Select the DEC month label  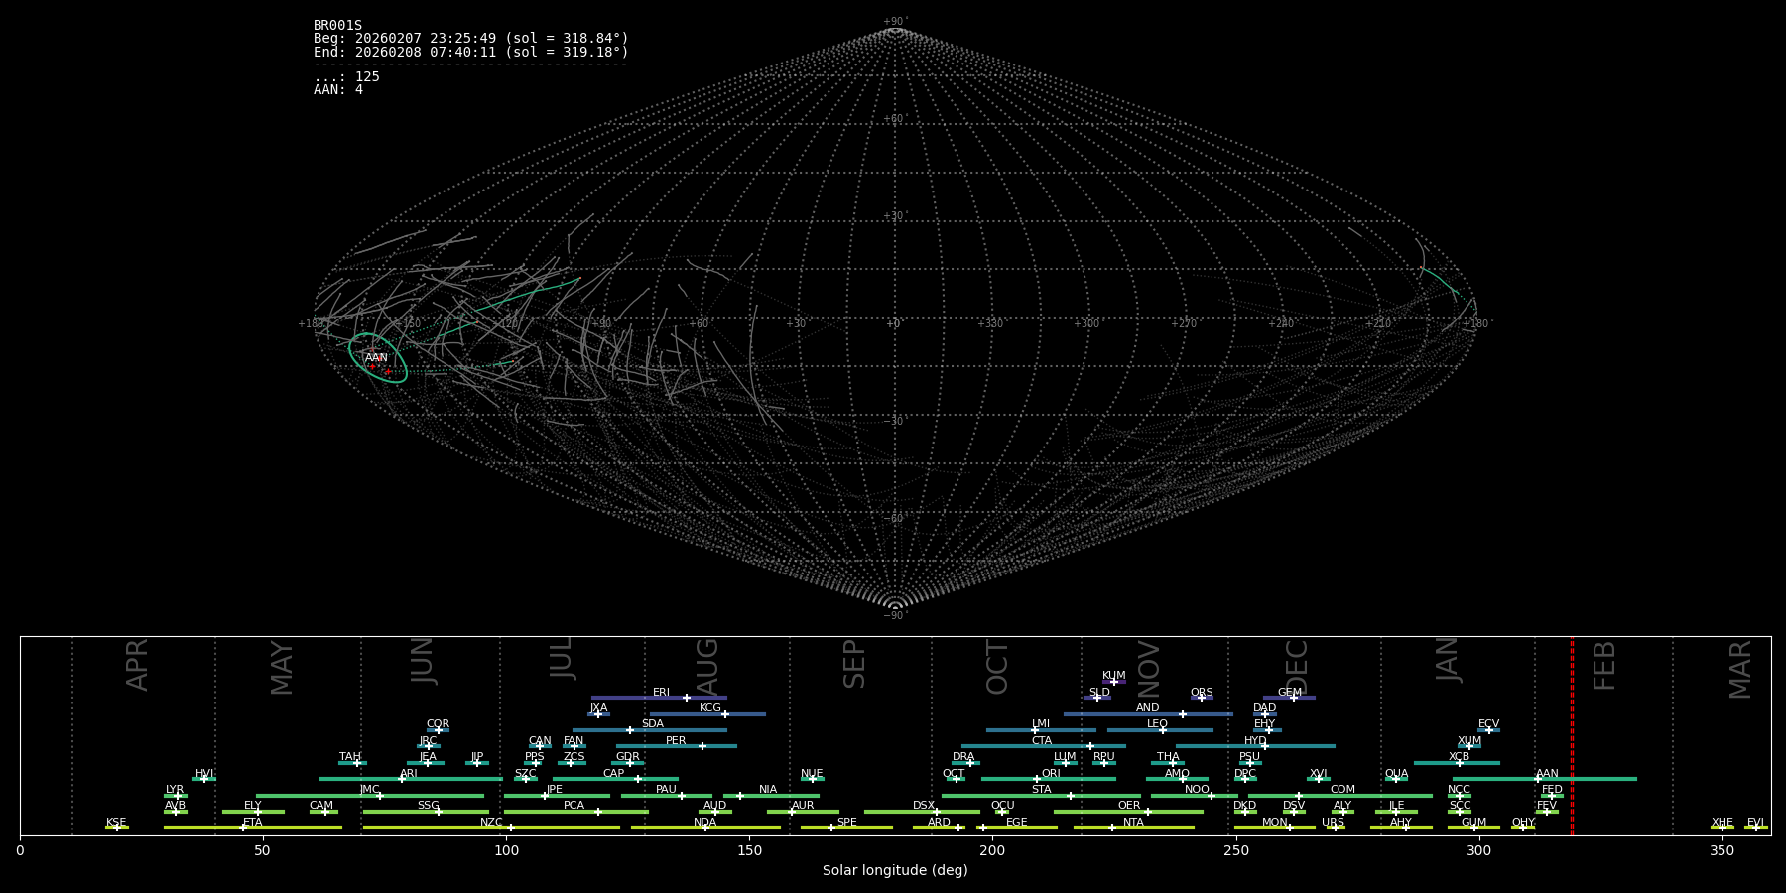coord(1297,667)
